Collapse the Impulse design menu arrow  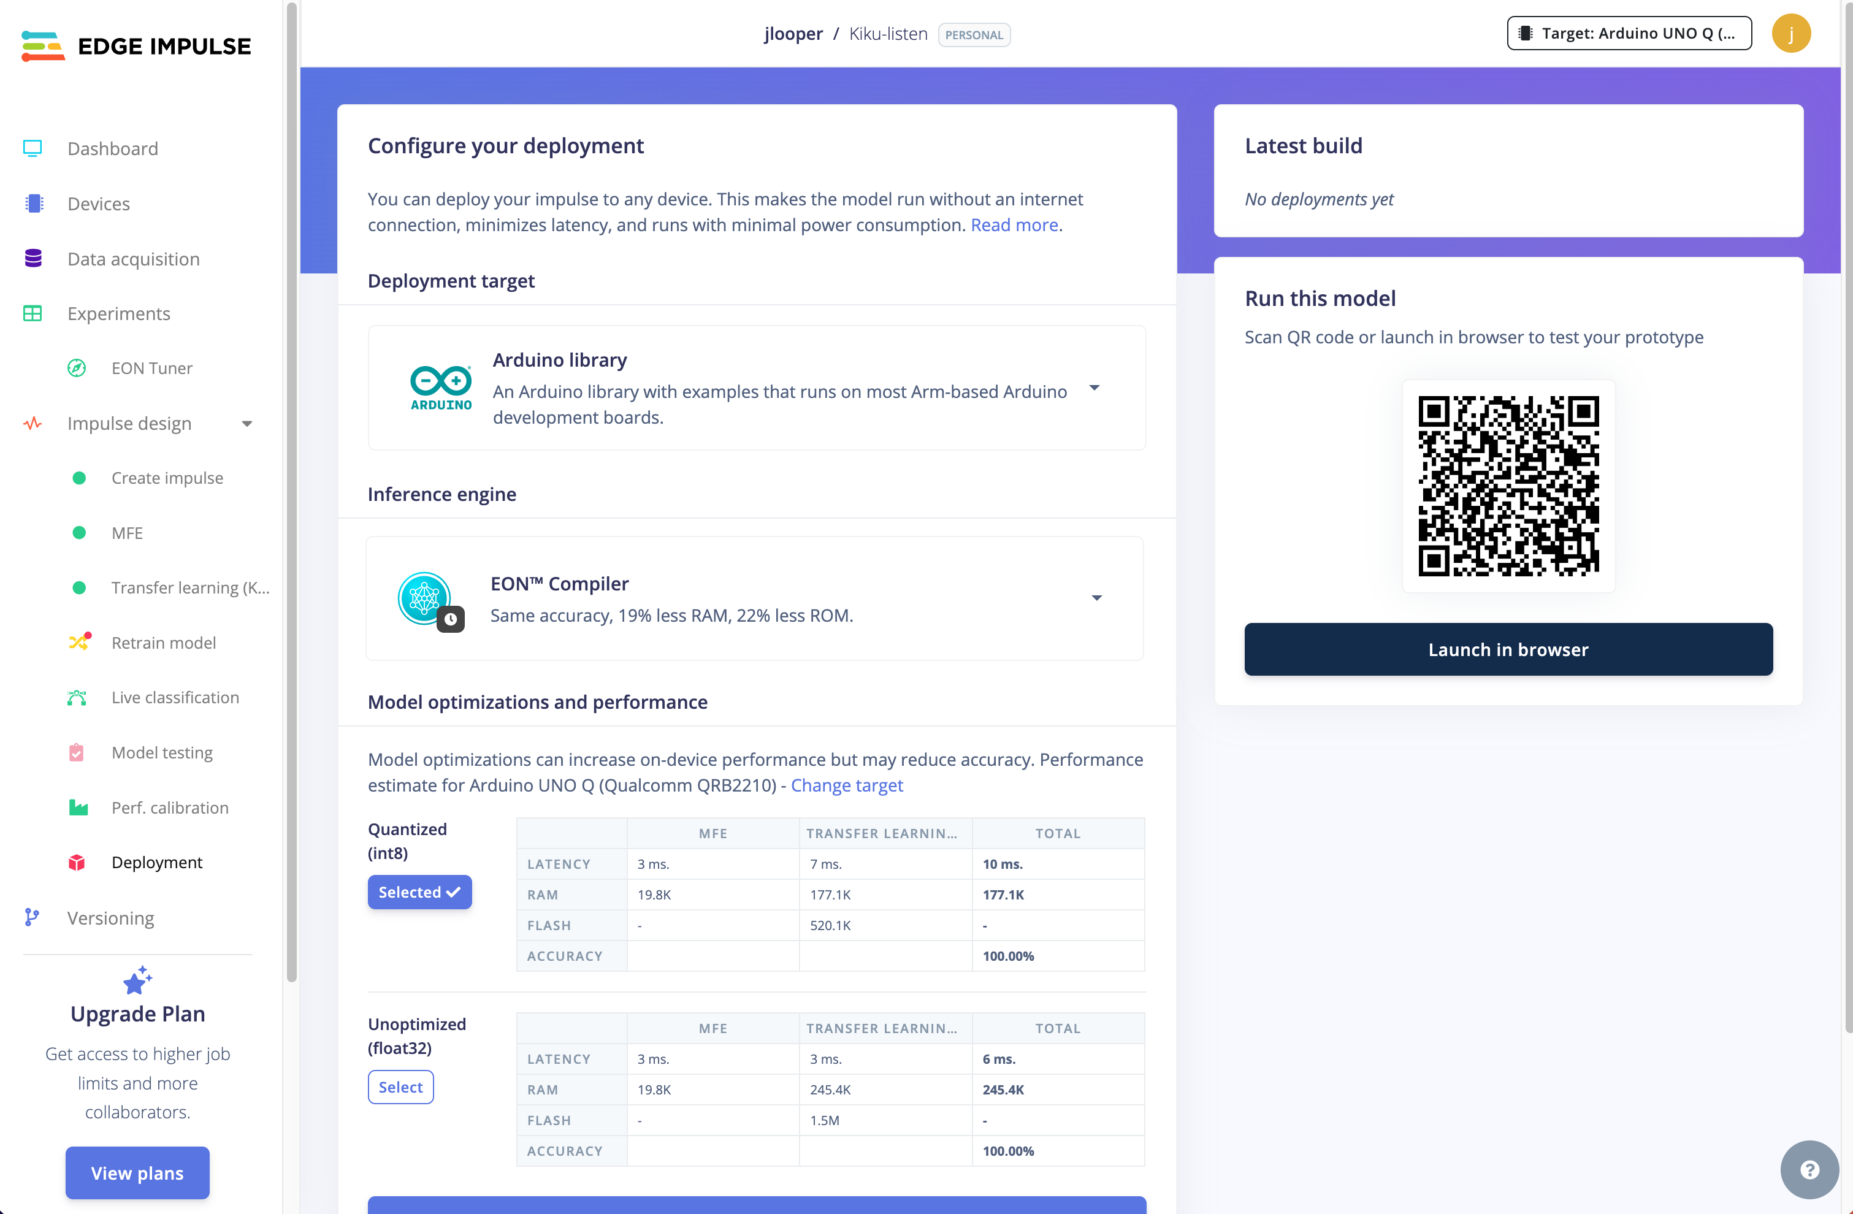pos(247,424)
